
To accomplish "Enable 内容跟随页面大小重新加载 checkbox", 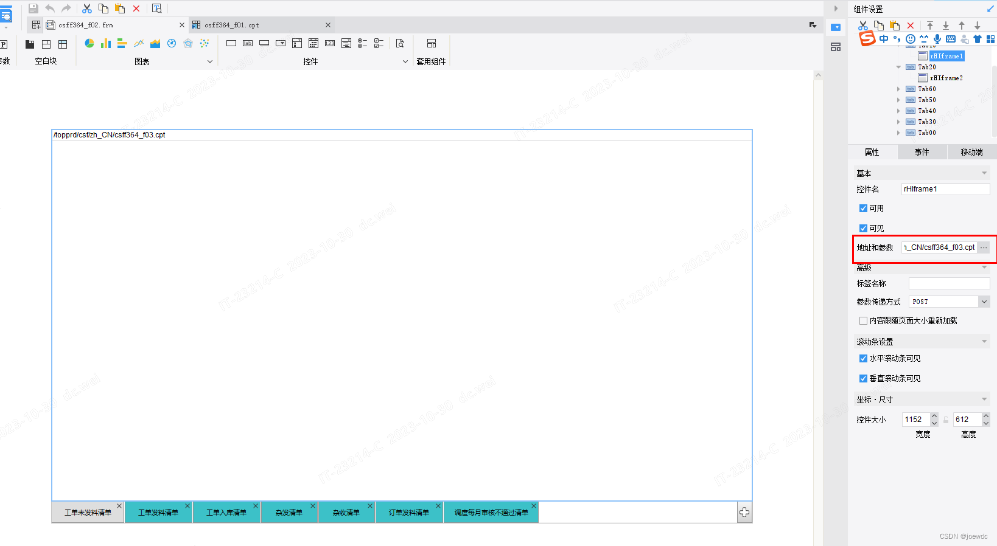I will click(863, 320).
